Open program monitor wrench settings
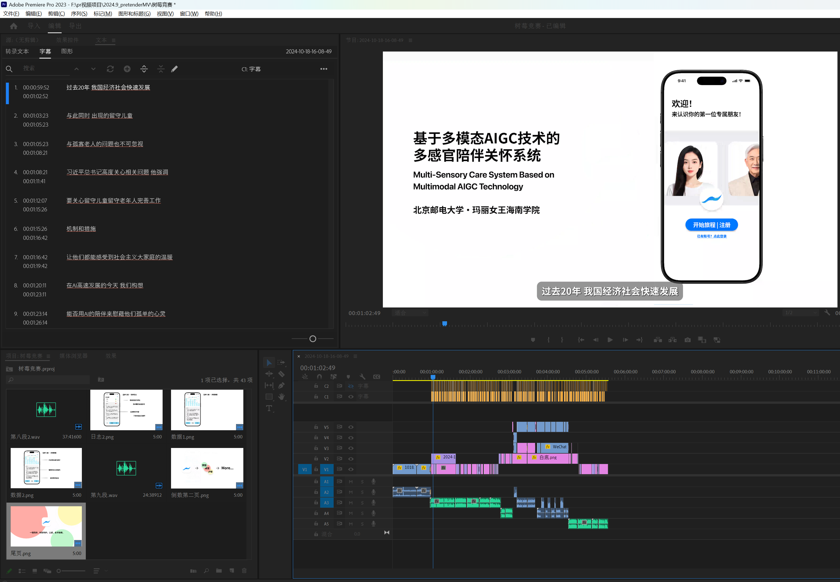840x582 pixels. pyautogui.click(x=827, y=313)
